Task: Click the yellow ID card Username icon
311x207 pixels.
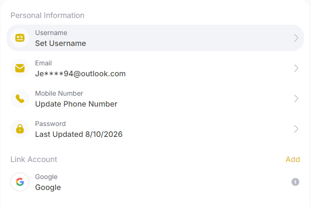Action: (20, 38)
